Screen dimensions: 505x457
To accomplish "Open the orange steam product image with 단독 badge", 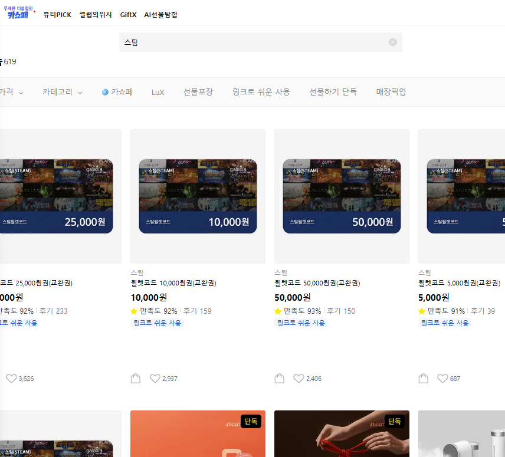I will 198,433.
